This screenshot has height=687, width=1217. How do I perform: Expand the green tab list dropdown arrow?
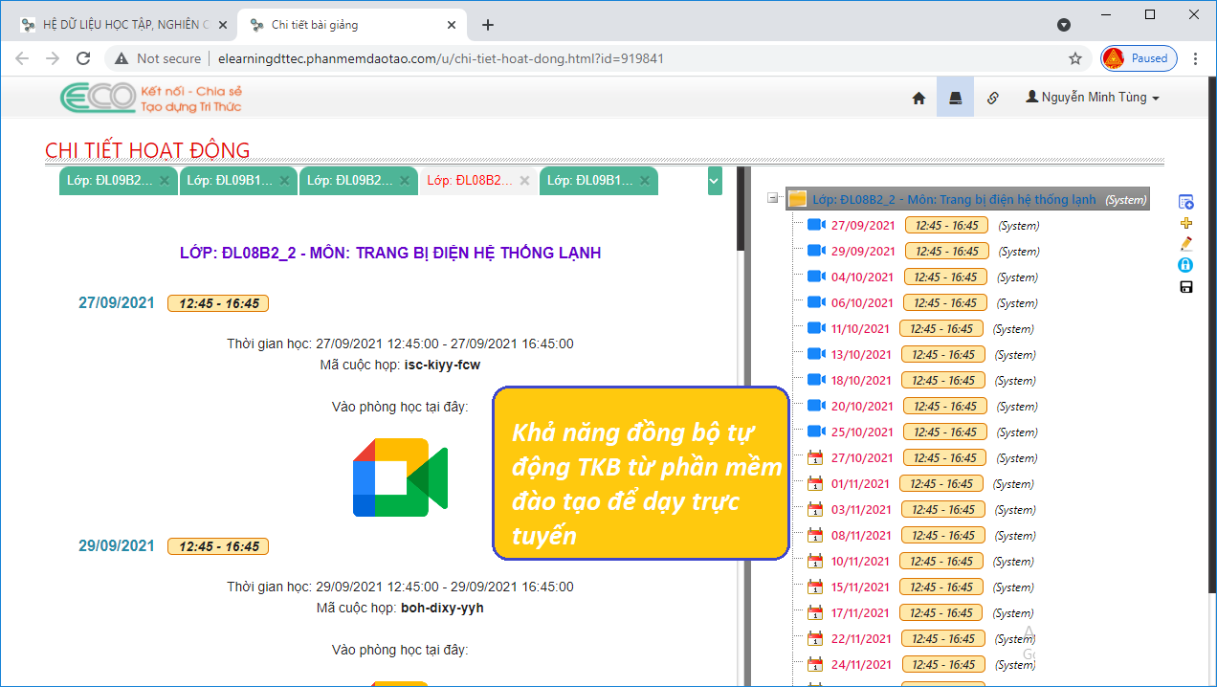pos(715,180)
